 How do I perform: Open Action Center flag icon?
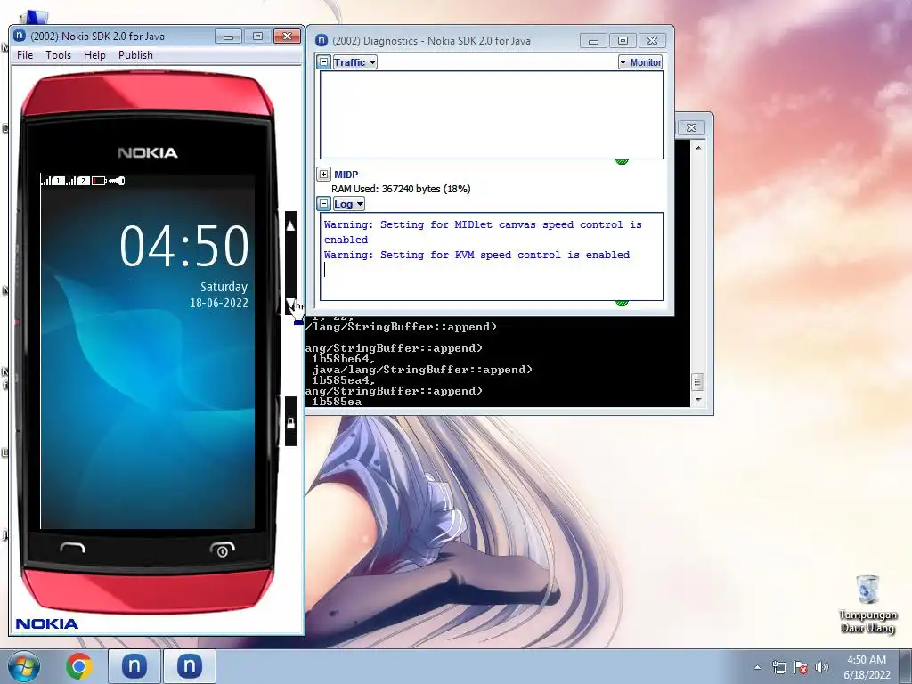tap(801, 667)
